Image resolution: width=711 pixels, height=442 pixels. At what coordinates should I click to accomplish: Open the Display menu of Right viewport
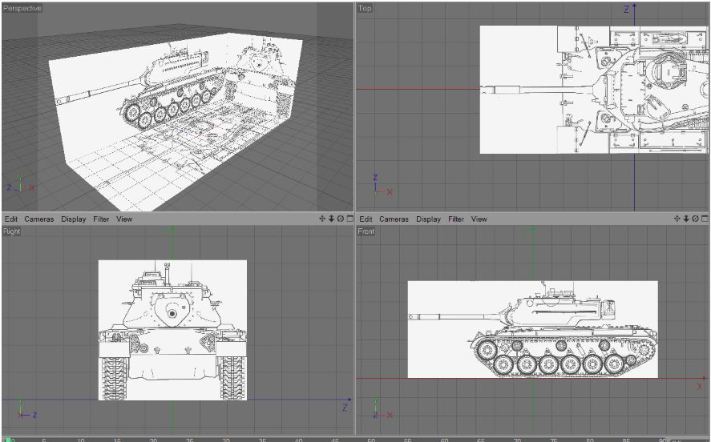point(74,219)
